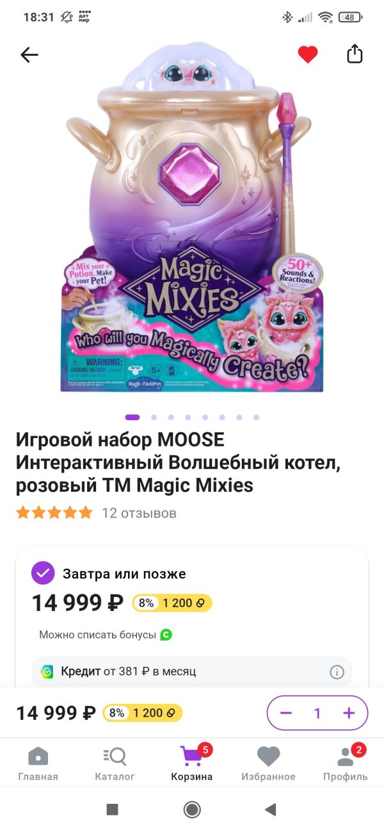384x832 pixels.
Task: Toggle the red heart favorite icon
Action: pos(308,55)
